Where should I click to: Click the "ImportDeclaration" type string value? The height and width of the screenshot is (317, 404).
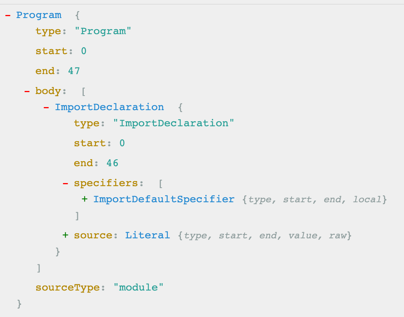[173, 123]
